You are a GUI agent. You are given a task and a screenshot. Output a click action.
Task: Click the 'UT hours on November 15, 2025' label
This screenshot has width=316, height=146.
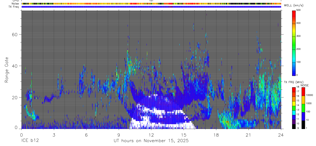(x=151, y=141)
